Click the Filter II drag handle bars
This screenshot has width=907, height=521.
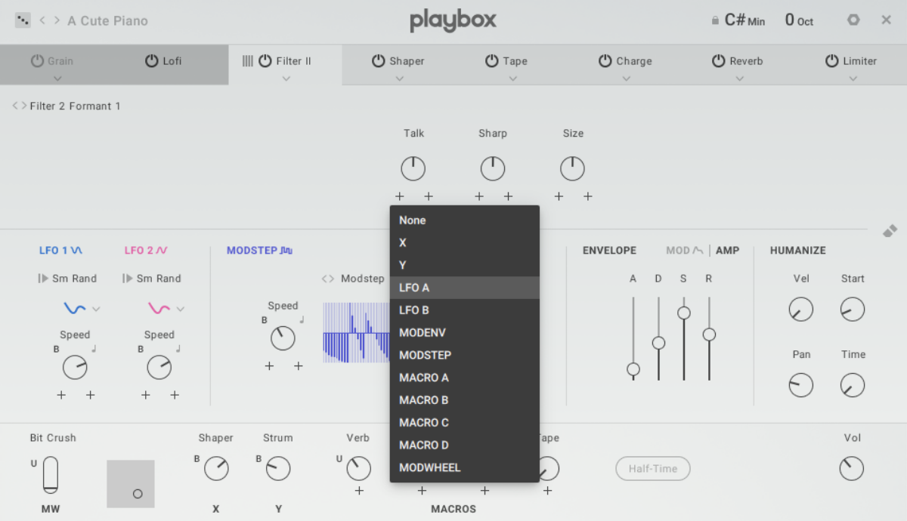(x=247, y=61)
